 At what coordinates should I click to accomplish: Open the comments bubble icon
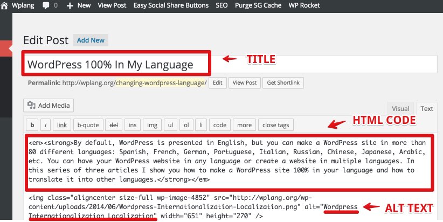46,5
